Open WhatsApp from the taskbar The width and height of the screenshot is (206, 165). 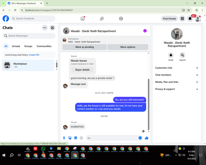click(x=43, y=148)
